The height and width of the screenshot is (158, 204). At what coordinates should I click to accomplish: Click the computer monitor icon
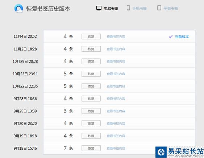click(99, 8)
